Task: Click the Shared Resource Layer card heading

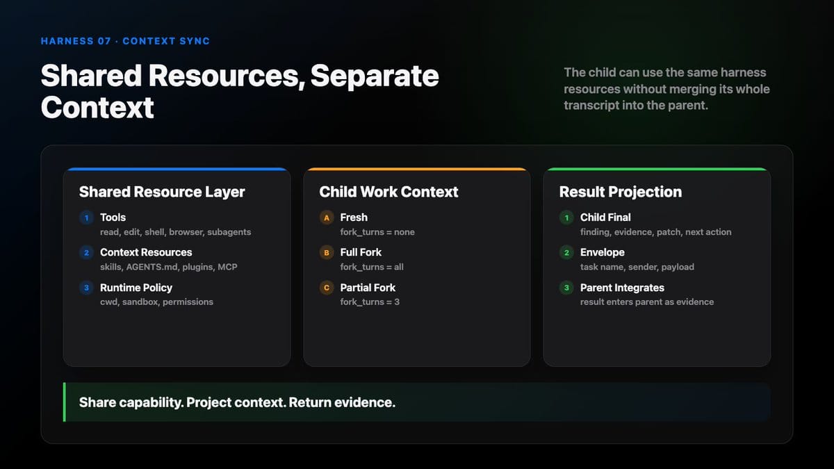Action: [162, 192]
